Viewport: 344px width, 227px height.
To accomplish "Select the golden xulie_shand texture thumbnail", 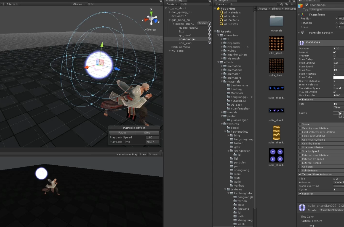I will [276, 133].
